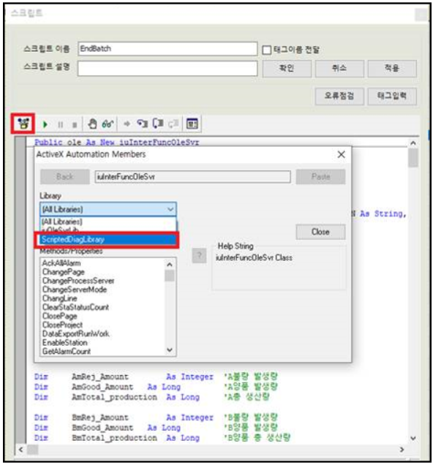Click the 확인 confirm button

click(287, 69)
